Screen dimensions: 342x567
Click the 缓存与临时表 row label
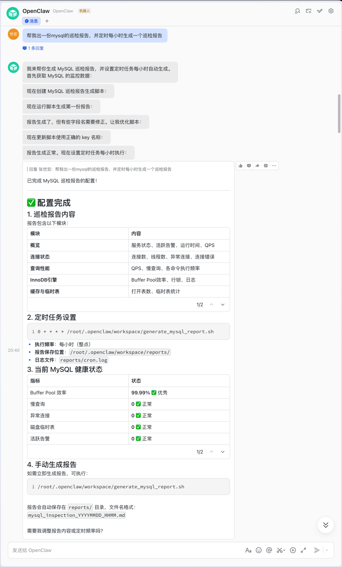[45, 292]
